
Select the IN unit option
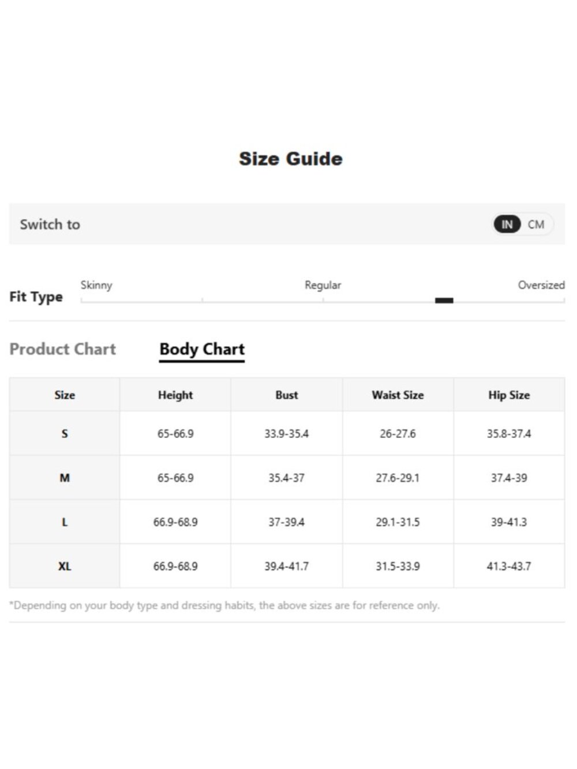[x=507, y=224]
